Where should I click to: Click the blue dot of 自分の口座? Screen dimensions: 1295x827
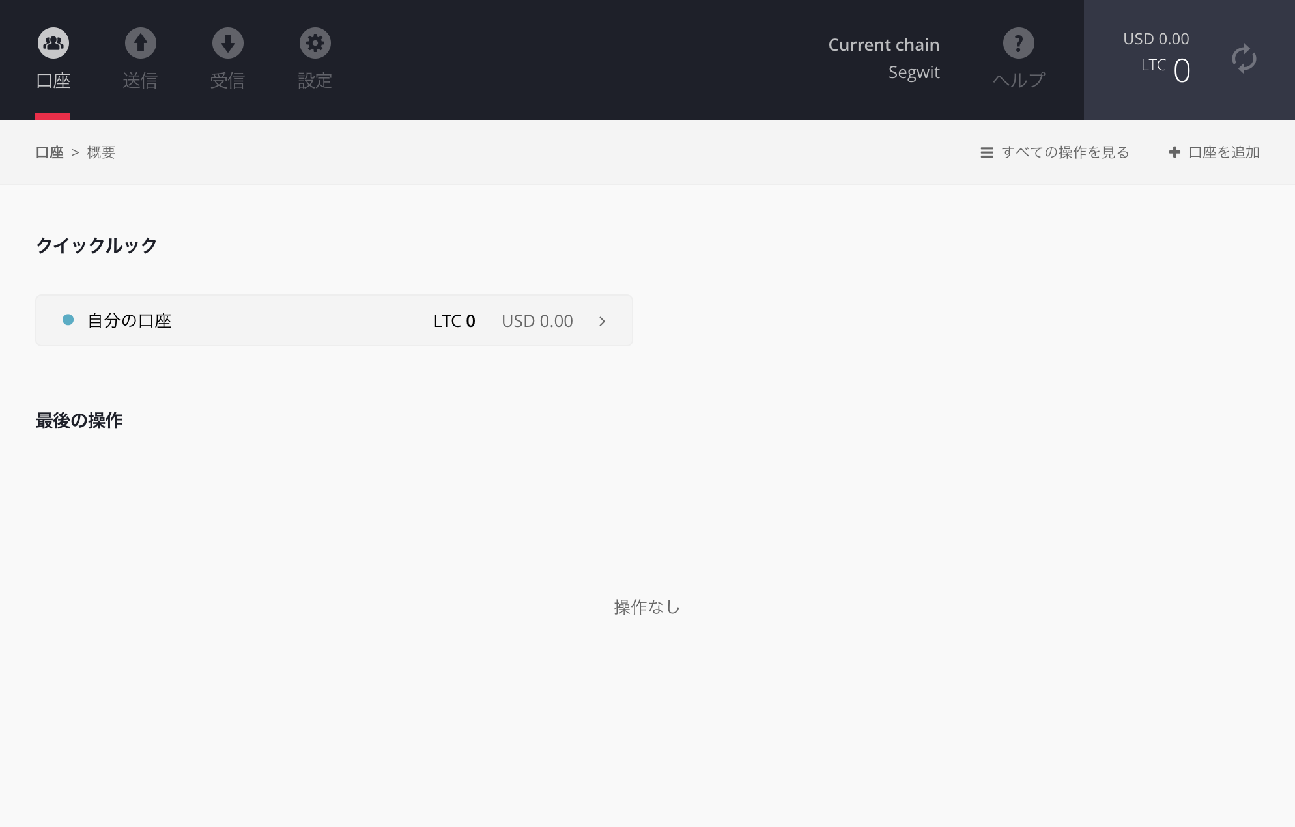click(x=68, y=320)
